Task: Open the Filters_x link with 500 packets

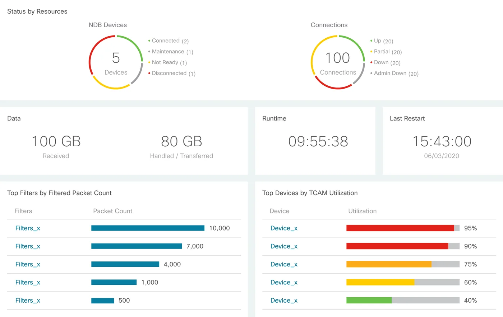Action: coord(28,301)
